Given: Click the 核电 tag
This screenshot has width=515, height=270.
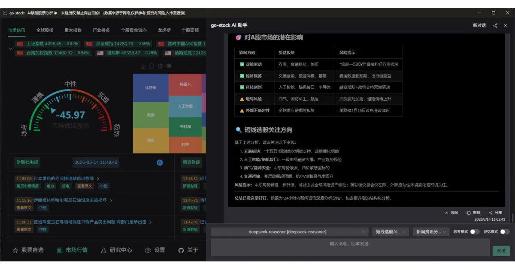Looking at the screenshot, I should (66, 186).
